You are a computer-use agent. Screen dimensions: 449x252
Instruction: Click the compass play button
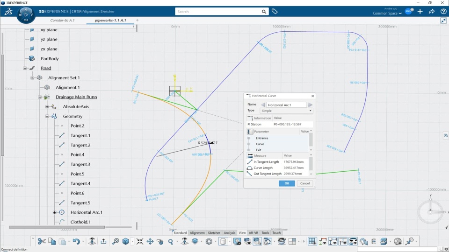click(x=26, y=14)
